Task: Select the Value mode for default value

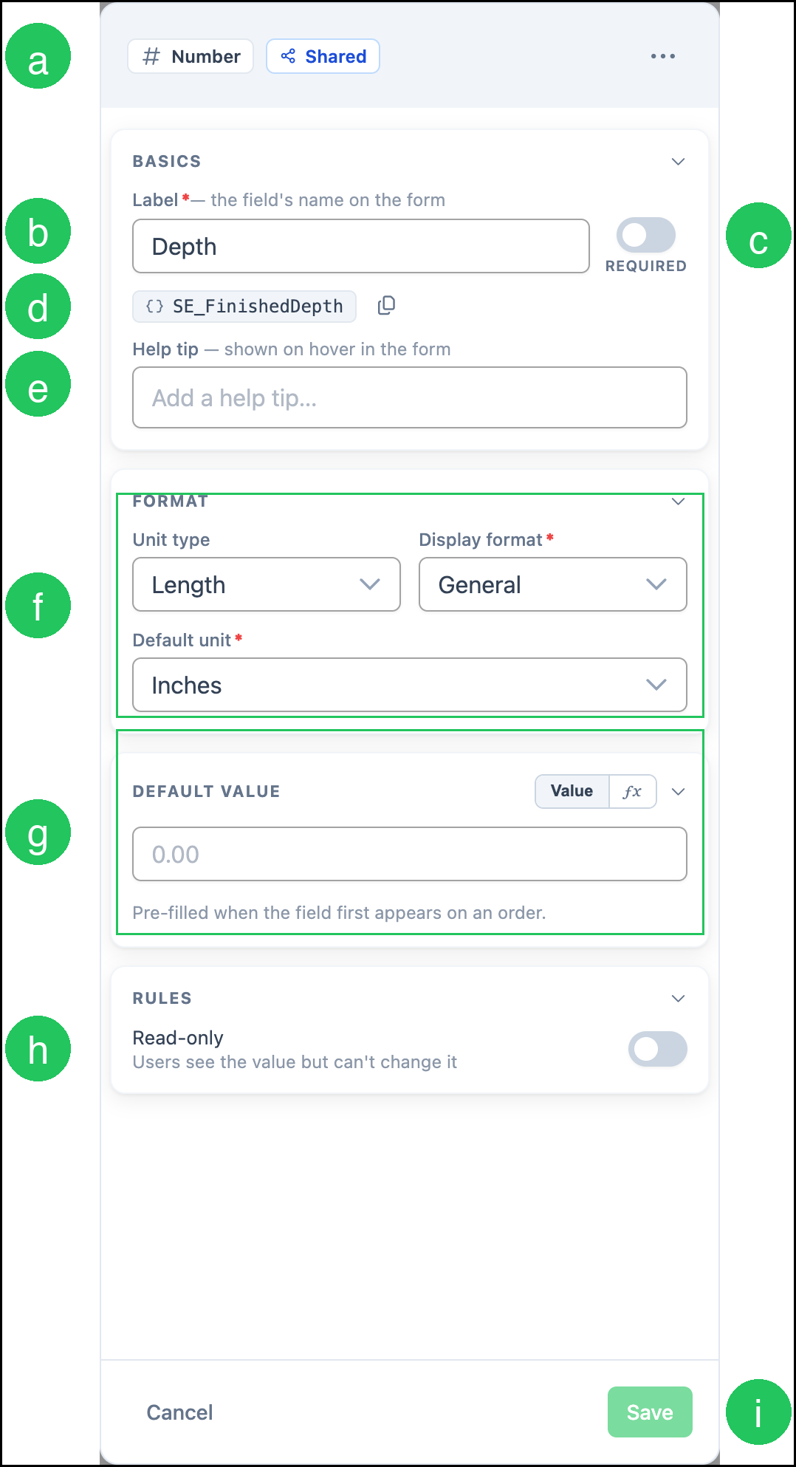Action: pyautogui.click(x=572, y=792)
